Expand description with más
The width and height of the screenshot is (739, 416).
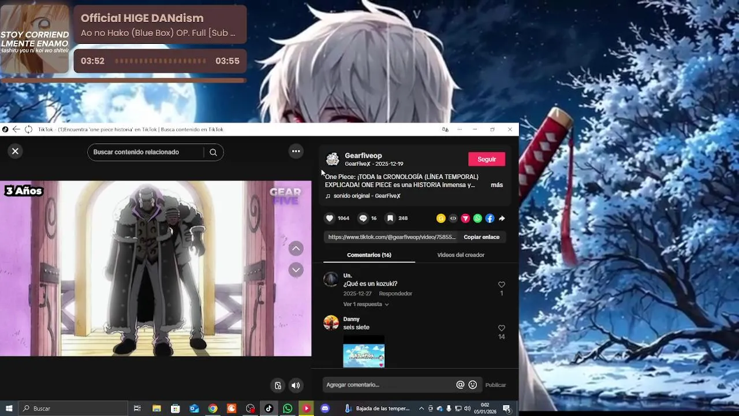497,185
